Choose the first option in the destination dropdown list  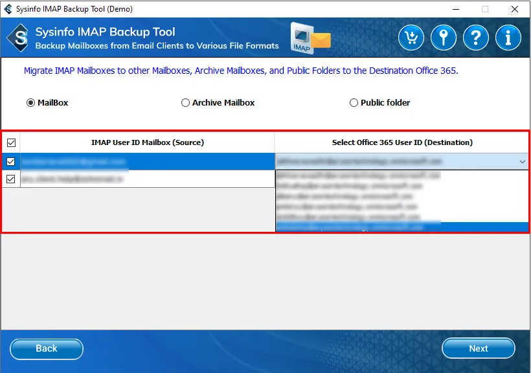point(401,175)
